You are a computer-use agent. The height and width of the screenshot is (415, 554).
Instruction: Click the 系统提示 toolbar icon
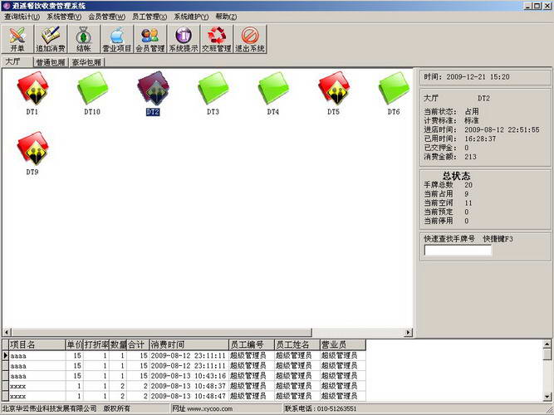(184, 39)
